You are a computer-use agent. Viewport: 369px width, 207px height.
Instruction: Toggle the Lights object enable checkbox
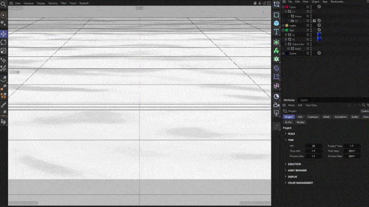pos(308,25)
